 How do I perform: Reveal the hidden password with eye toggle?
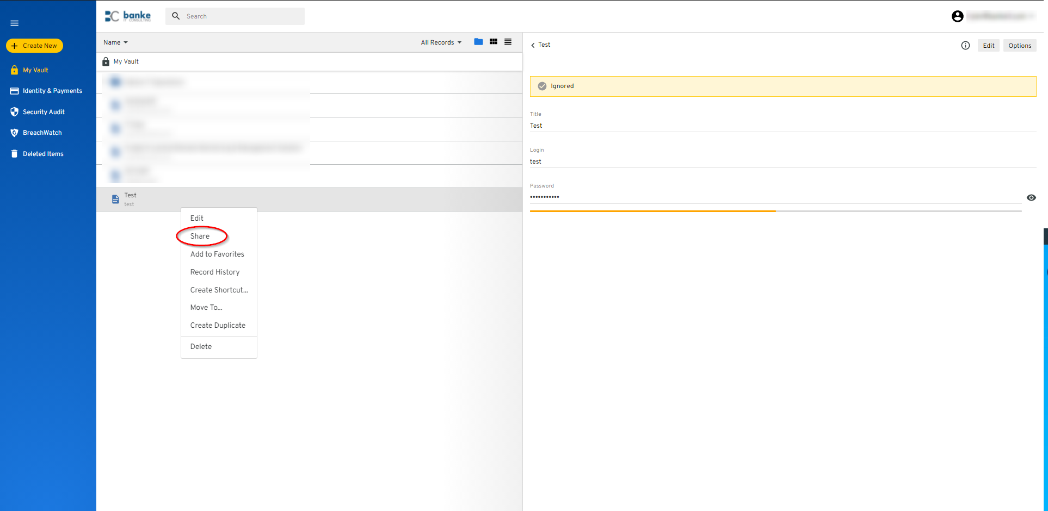click(1031, 197)
